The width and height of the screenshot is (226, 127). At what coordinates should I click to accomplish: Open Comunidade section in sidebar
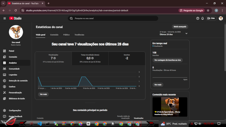coord(14,69)
